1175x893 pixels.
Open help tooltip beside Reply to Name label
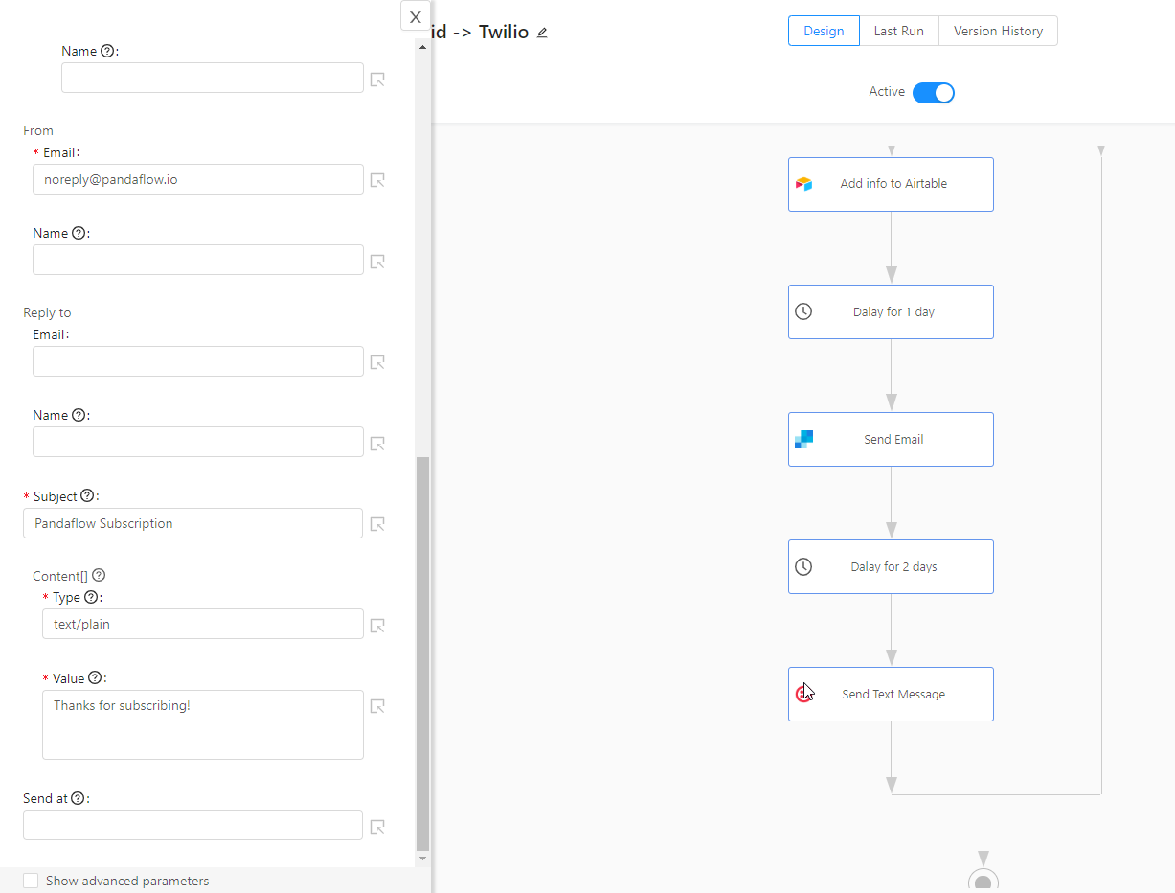click(x=79, y=415)
